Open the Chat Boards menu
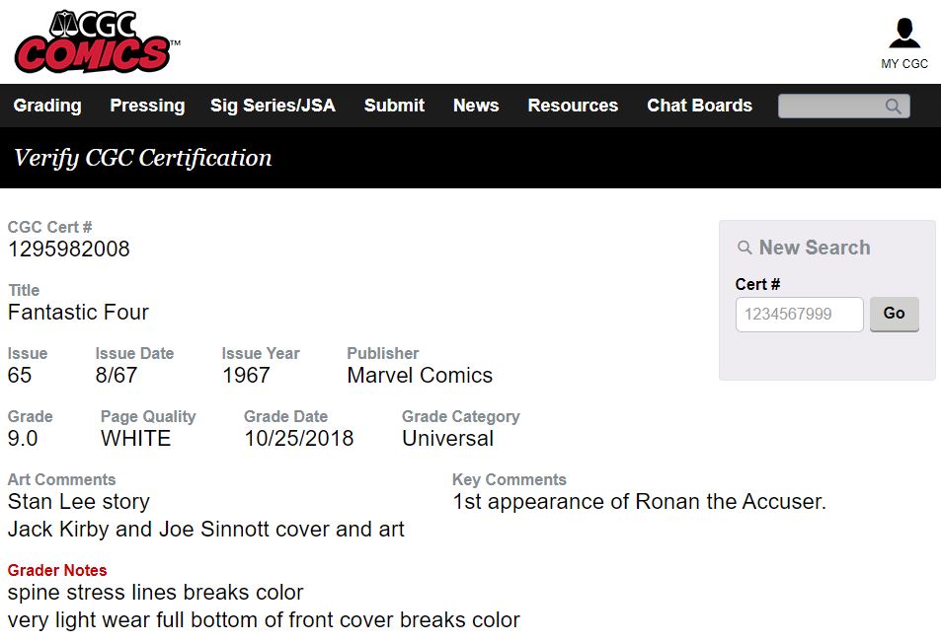This screenshot has width=941, height=643. [x=699, y=106]
